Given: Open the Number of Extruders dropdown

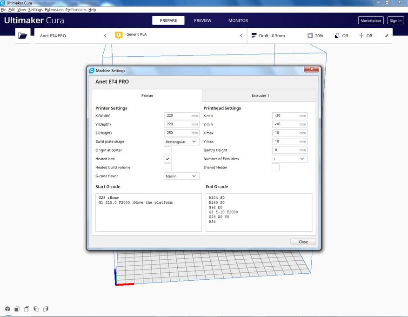Looking at the screenshot, I should pos(289,159).
